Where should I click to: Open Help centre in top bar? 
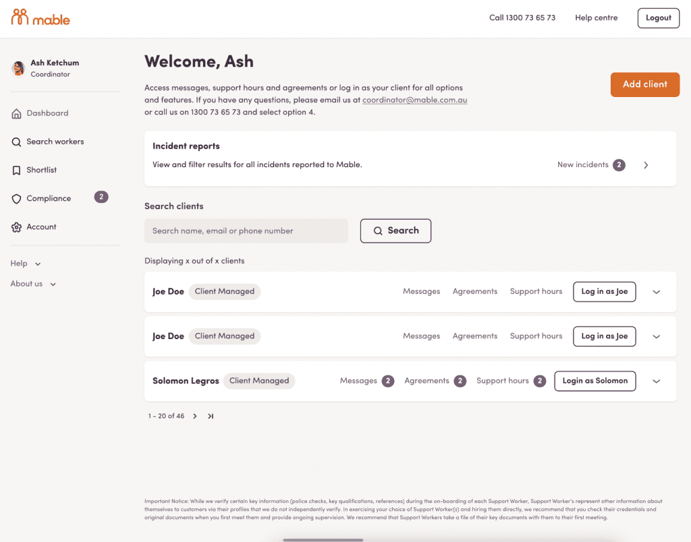[x=597, y=18]
